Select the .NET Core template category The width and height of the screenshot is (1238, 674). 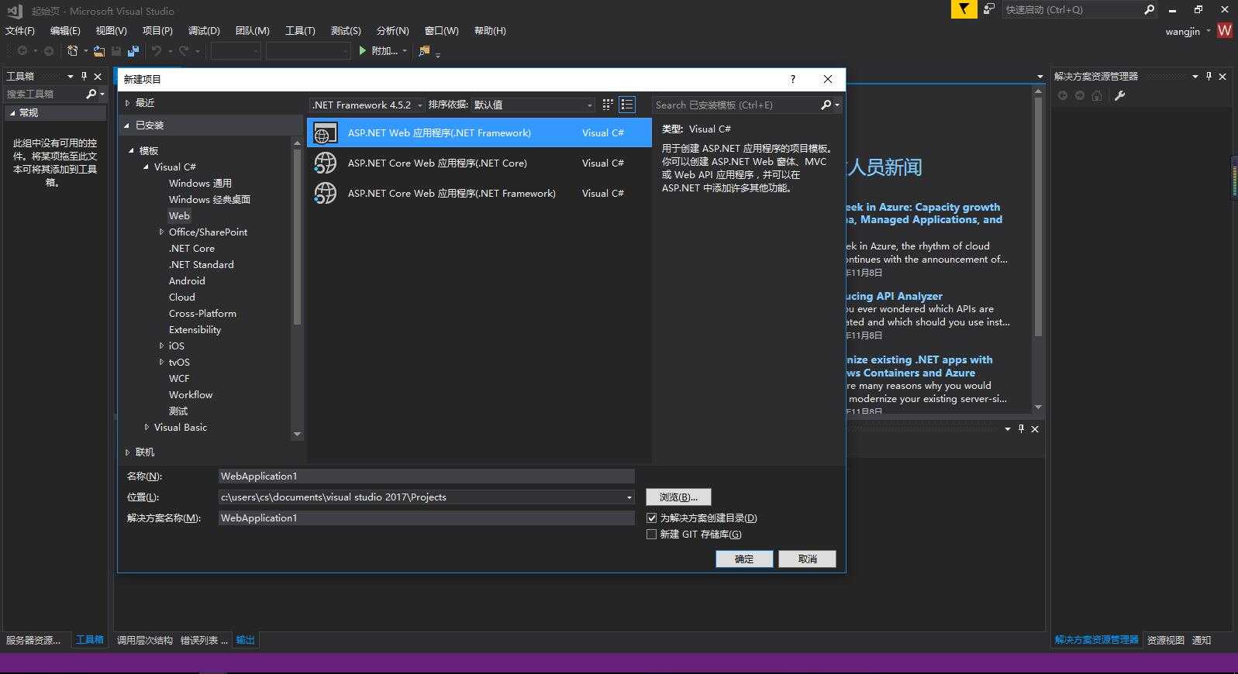(x=191, y=248)
